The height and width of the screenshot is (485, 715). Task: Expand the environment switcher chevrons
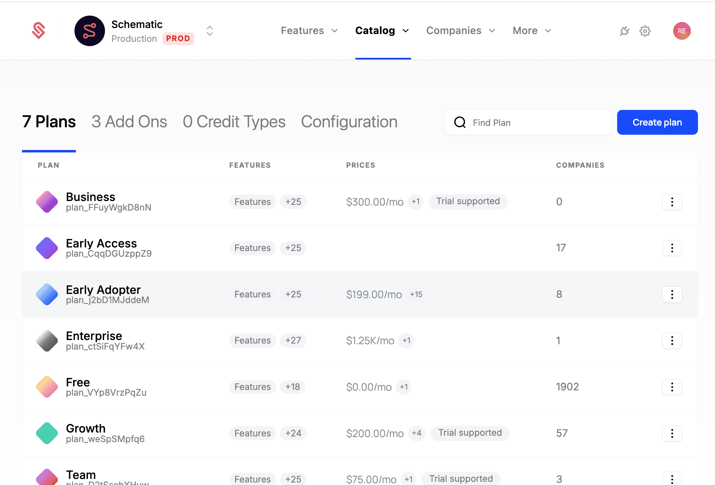click(210, 31)
